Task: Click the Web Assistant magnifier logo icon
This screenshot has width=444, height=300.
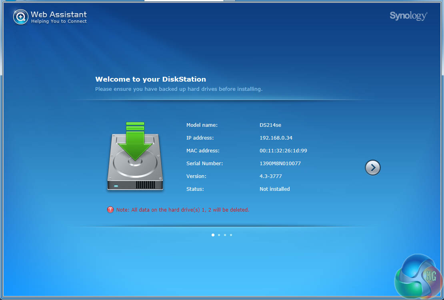Action: (x=21, y=17)
